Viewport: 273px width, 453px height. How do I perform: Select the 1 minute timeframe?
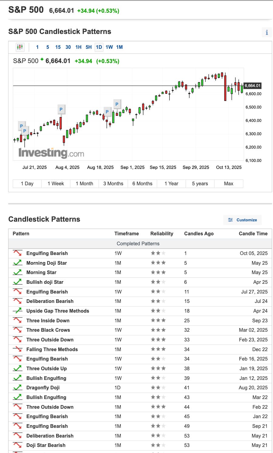37,47
